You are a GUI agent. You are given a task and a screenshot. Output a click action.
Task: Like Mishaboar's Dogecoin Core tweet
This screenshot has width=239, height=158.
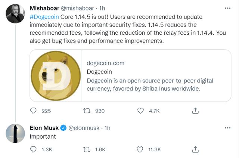pos(141,111)
